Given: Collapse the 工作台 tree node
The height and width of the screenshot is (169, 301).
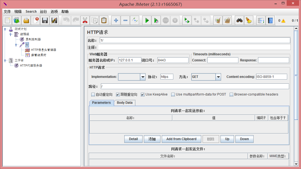Looking at the screenshot, I should click(5, 61).
